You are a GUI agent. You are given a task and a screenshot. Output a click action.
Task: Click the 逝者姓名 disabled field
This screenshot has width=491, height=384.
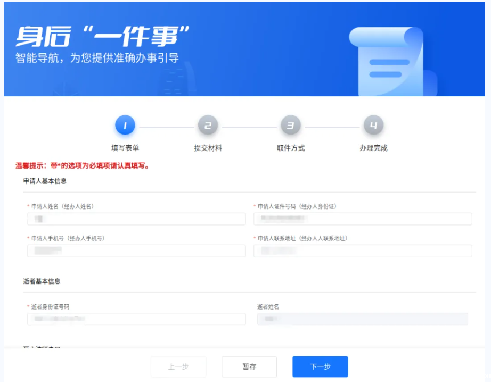tap(363, 319)
